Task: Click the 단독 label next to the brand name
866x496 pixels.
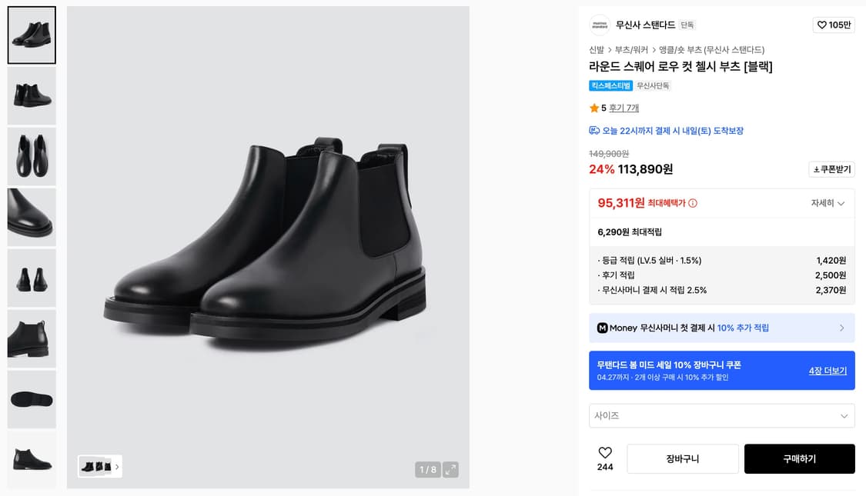Action: [687, 25]
